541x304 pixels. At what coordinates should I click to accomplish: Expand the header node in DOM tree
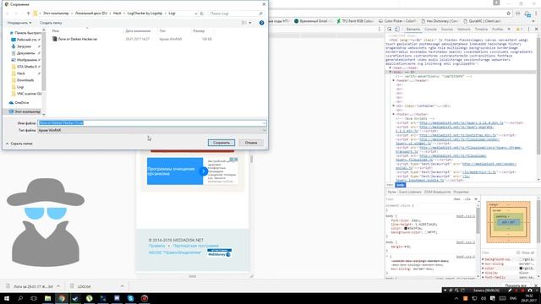click(x=394, y=80)
